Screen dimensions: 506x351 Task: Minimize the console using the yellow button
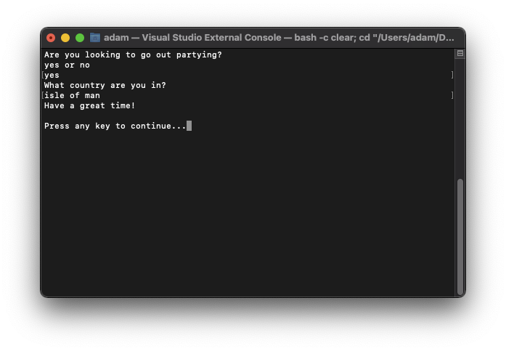pyautogui.click(x=65, y=38)
